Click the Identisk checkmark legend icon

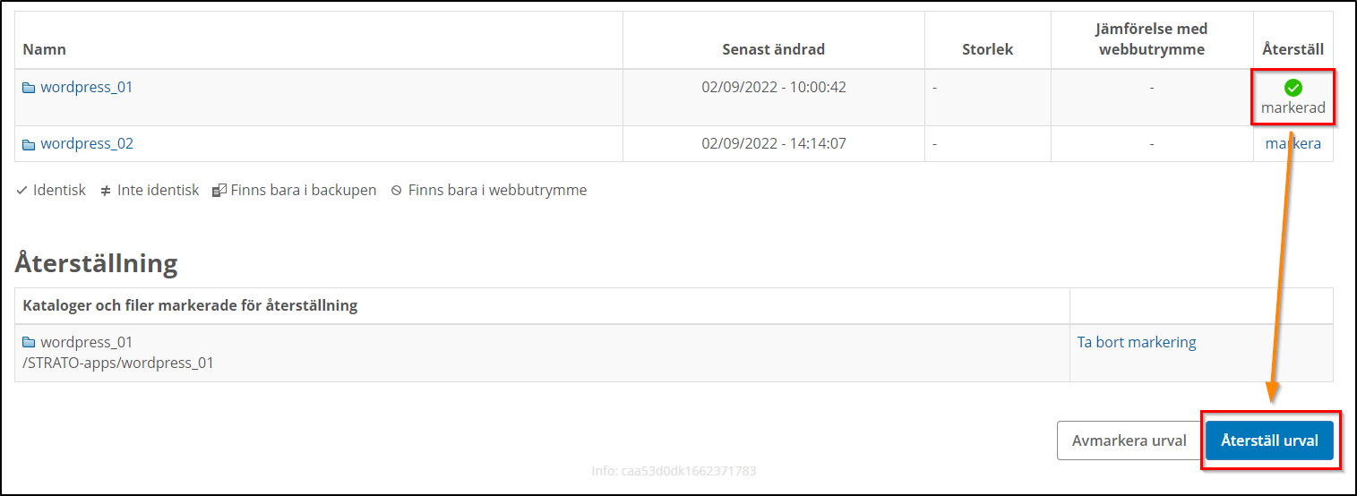click(21, 191)
